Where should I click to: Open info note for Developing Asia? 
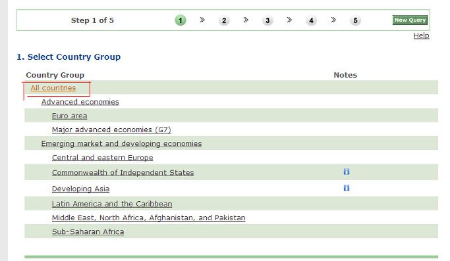pyautogui.click(x=347, y=187)
